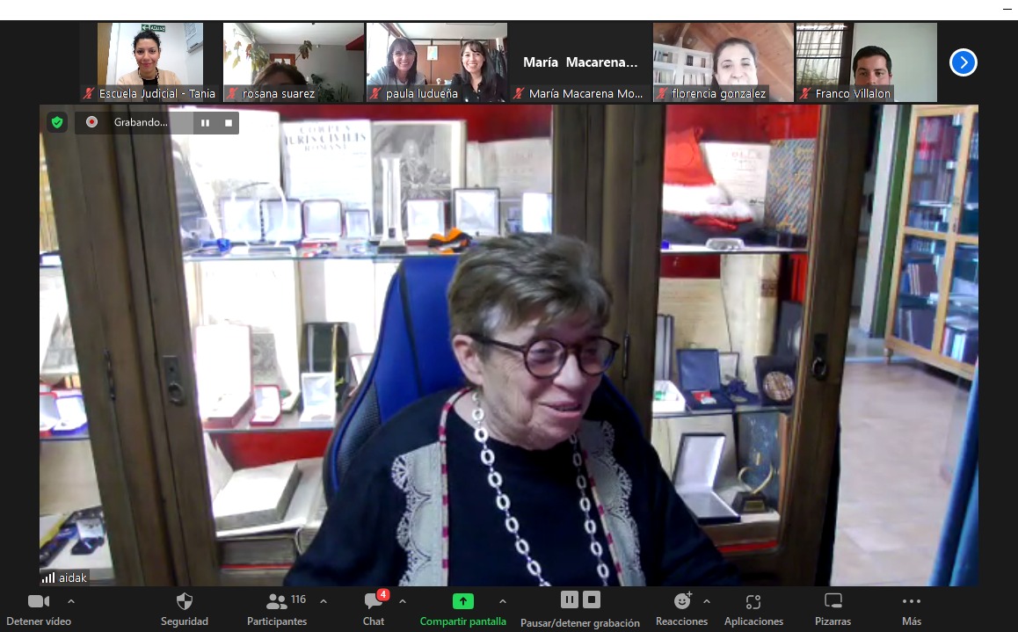Stop recording in bottom toolbar
The image size is (1018, 632).
coord(592,599)
